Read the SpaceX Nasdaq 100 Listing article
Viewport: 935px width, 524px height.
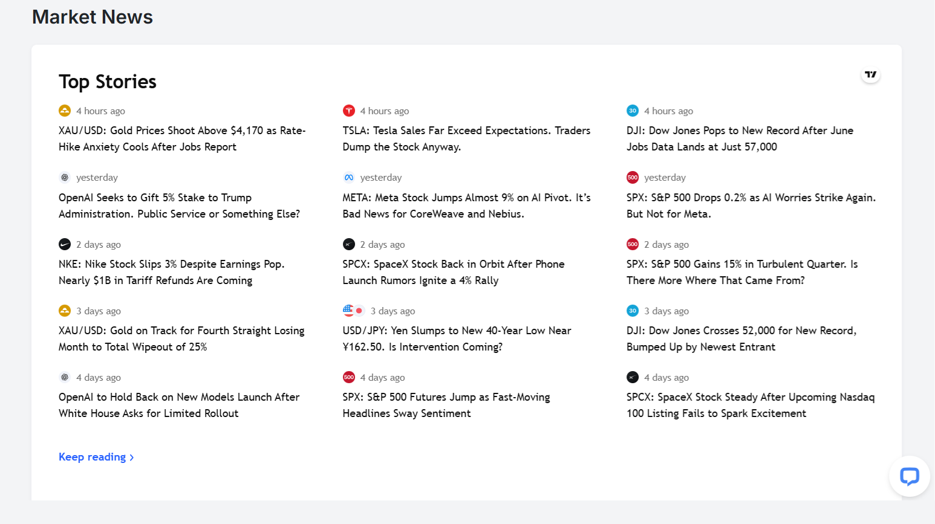point(751,405)
